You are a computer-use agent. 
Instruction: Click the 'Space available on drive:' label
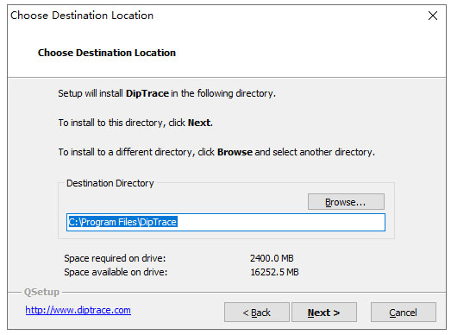coord(116,272)
